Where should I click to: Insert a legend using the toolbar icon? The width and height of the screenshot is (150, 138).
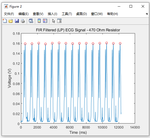point(45,21)
